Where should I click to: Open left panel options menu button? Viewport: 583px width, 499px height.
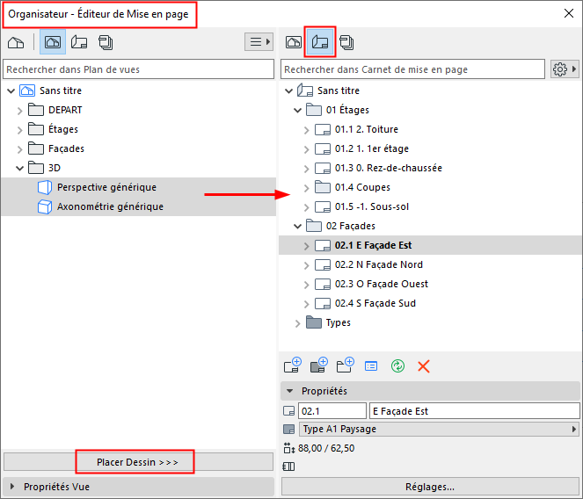point(259,41)
